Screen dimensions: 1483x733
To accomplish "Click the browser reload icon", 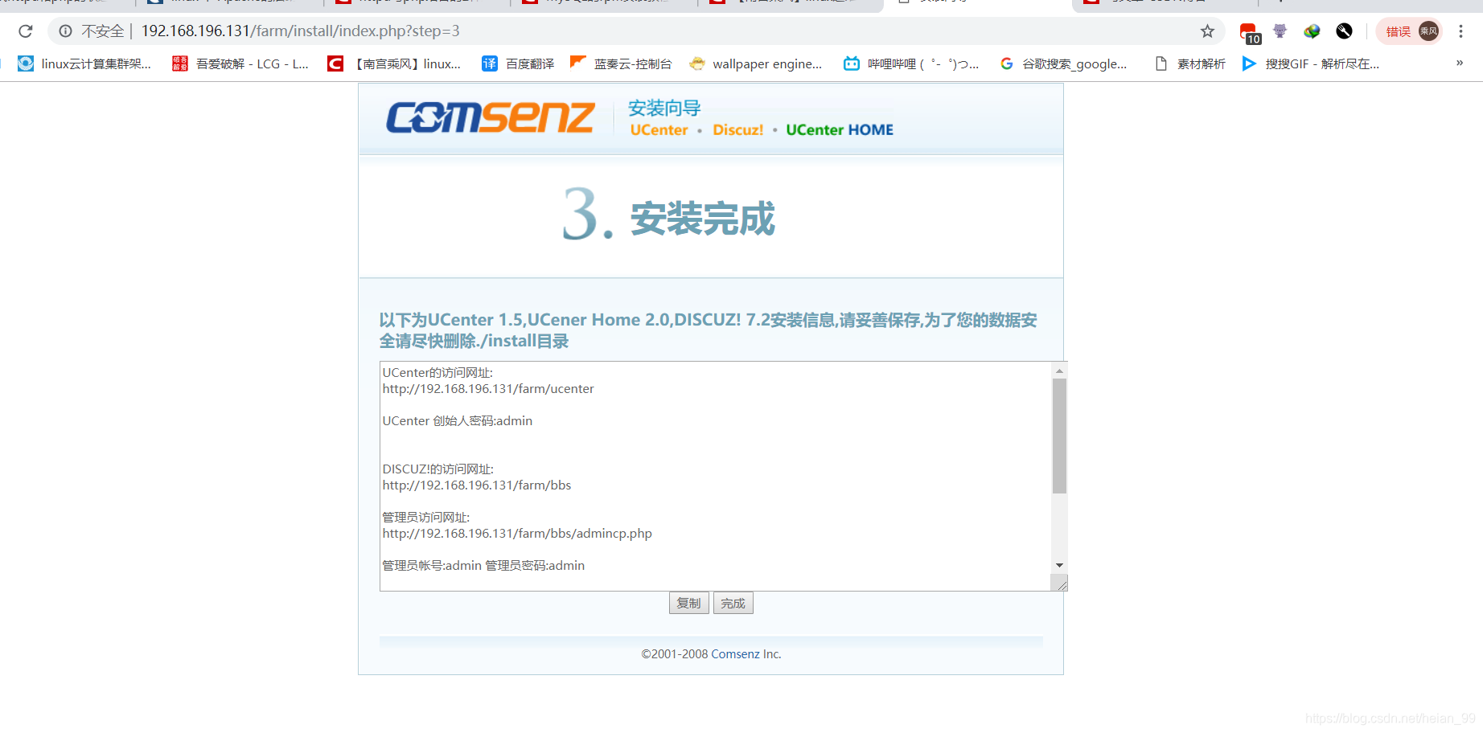I will [x=26, y=31].
